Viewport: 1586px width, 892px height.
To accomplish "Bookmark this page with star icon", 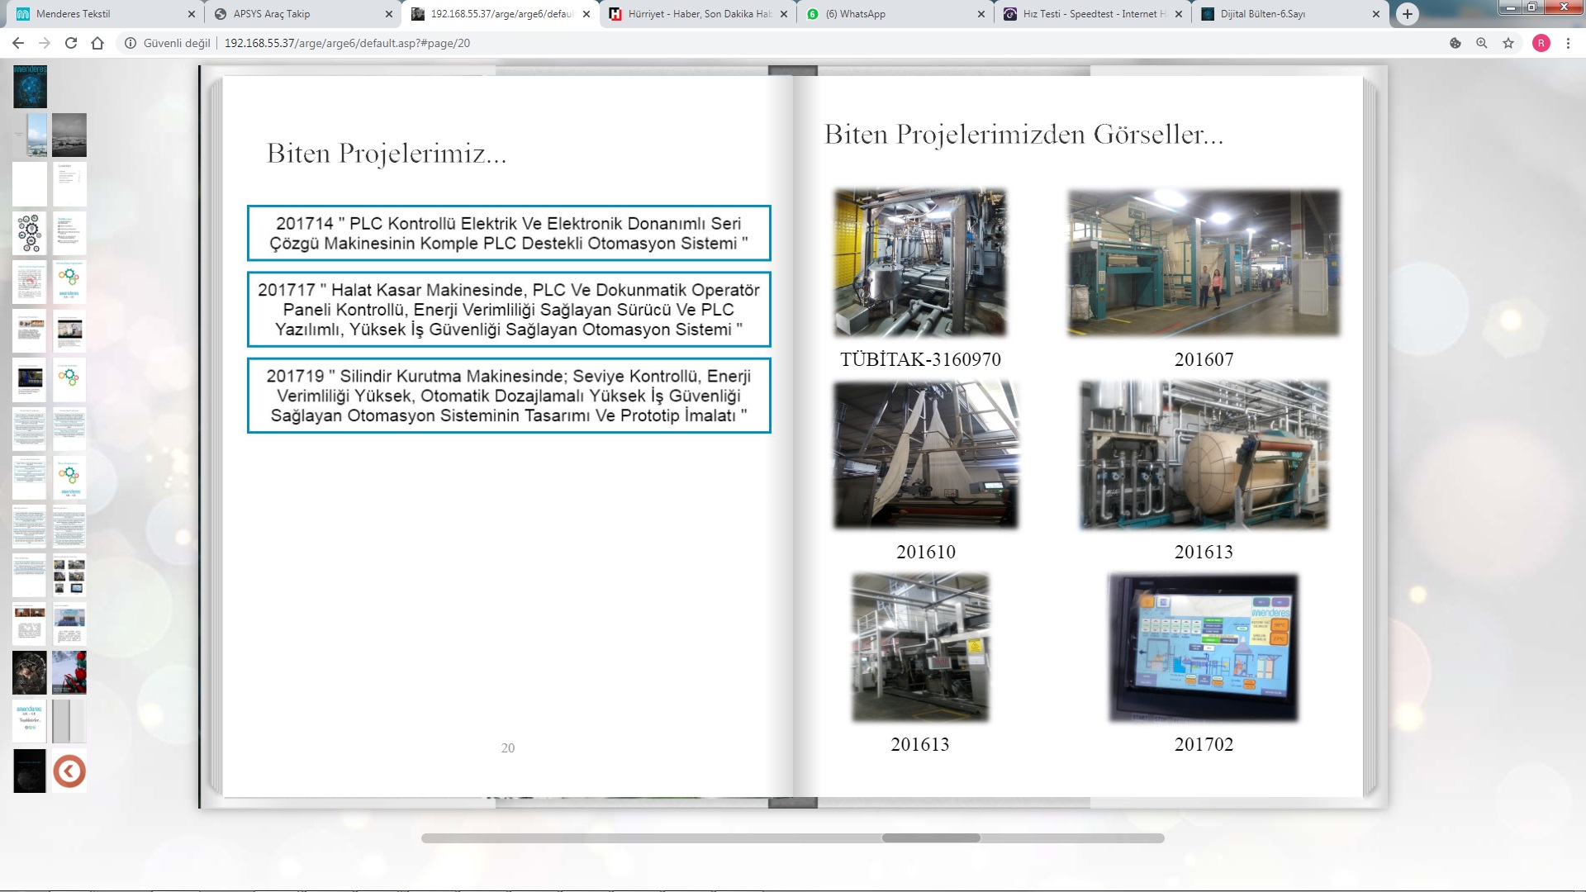I will coord(1508,43).
